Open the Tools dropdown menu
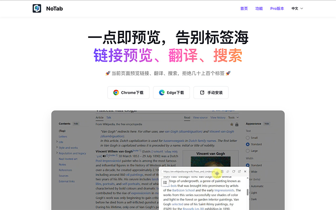This screenshot has width=336, height=210. click(x=234, y=117)
